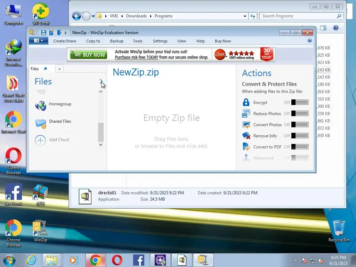Click VM1 in Explorer address path
Viewport: 356px width, 267px height.
click(x=114, y=16)
